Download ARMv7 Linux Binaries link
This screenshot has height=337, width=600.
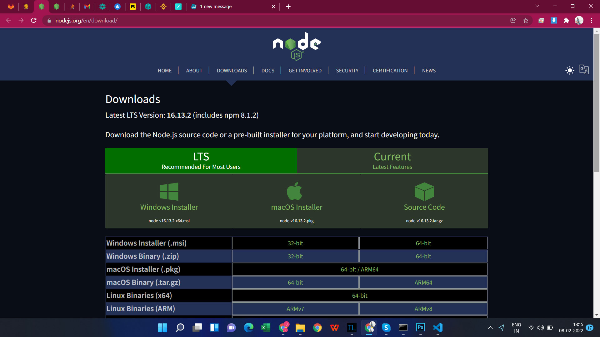click(295, 309)
